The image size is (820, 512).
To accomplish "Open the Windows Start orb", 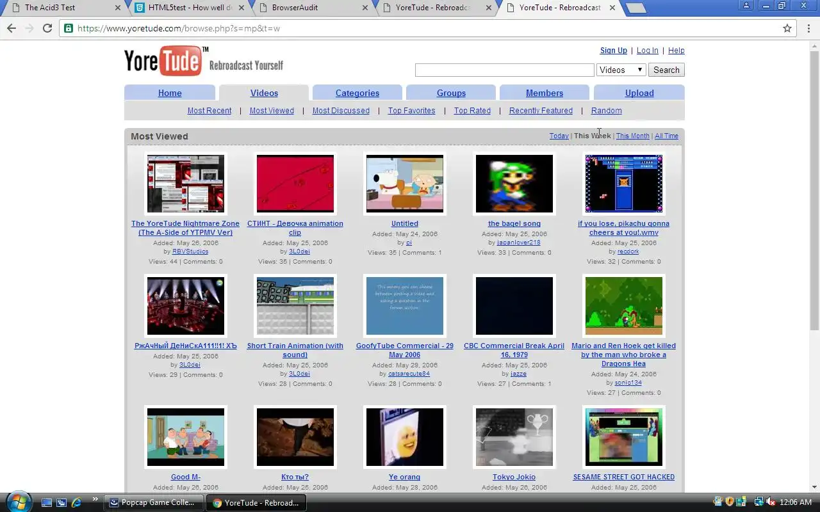I will 18,501.
